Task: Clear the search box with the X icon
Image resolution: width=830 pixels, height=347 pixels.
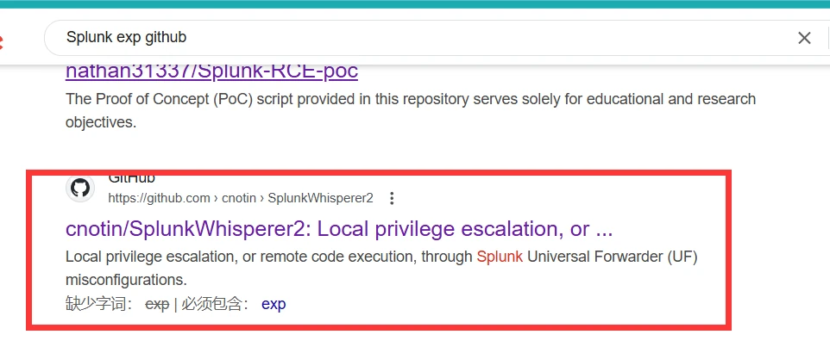Action: (804, 38)
